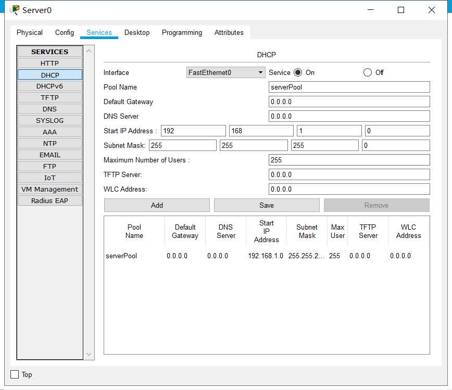The height and width of the screenshot is (390, 452).
Task: Click the TFTP Server address field
Action: [x=349, y=174]
